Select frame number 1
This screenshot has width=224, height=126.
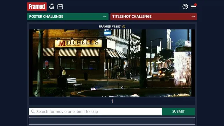tap(112, 101)
